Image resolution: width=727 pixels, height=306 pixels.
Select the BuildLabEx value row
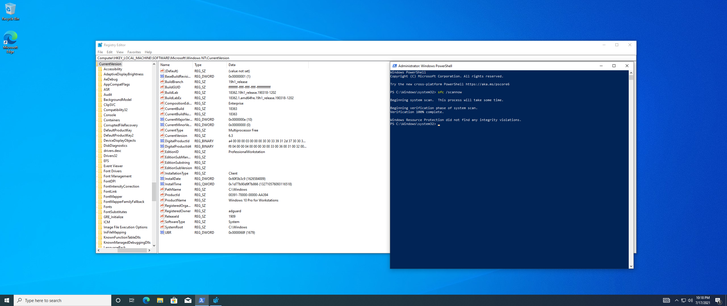[233, 98]
